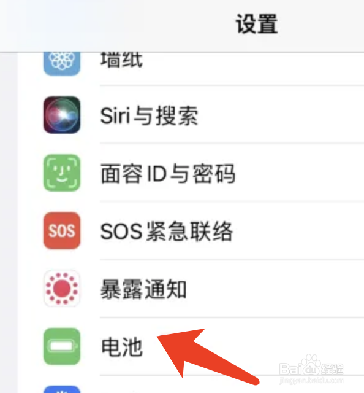Tap the 设置 title header
This screenshot has width=364, height=393.
257,24
